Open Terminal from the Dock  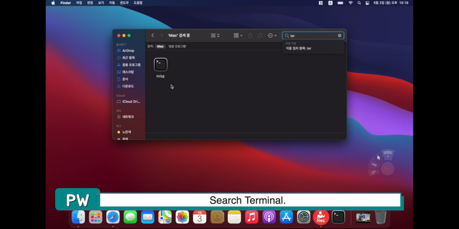click(338, 217)
